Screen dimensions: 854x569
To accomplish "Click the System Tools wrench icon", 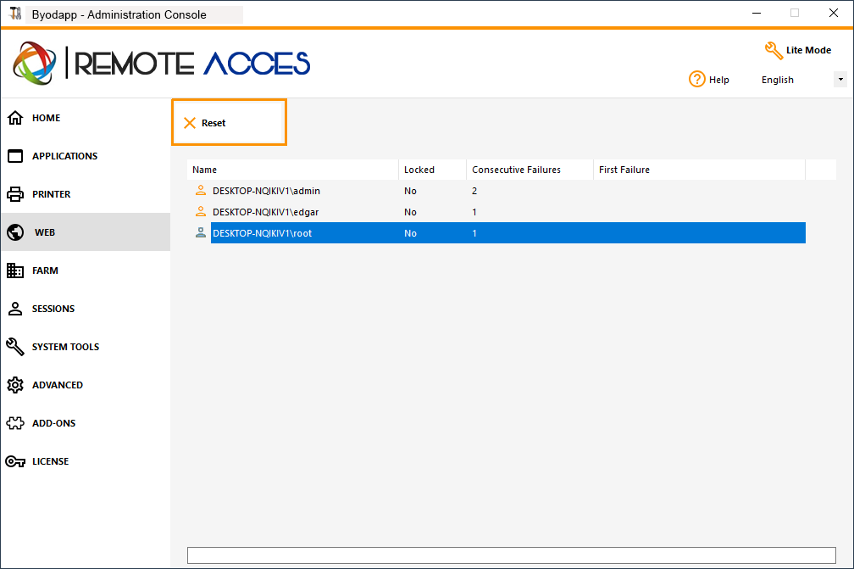I will click(15, 347).
